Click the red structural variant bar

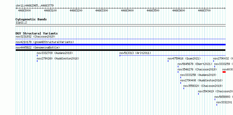point(224,72)
